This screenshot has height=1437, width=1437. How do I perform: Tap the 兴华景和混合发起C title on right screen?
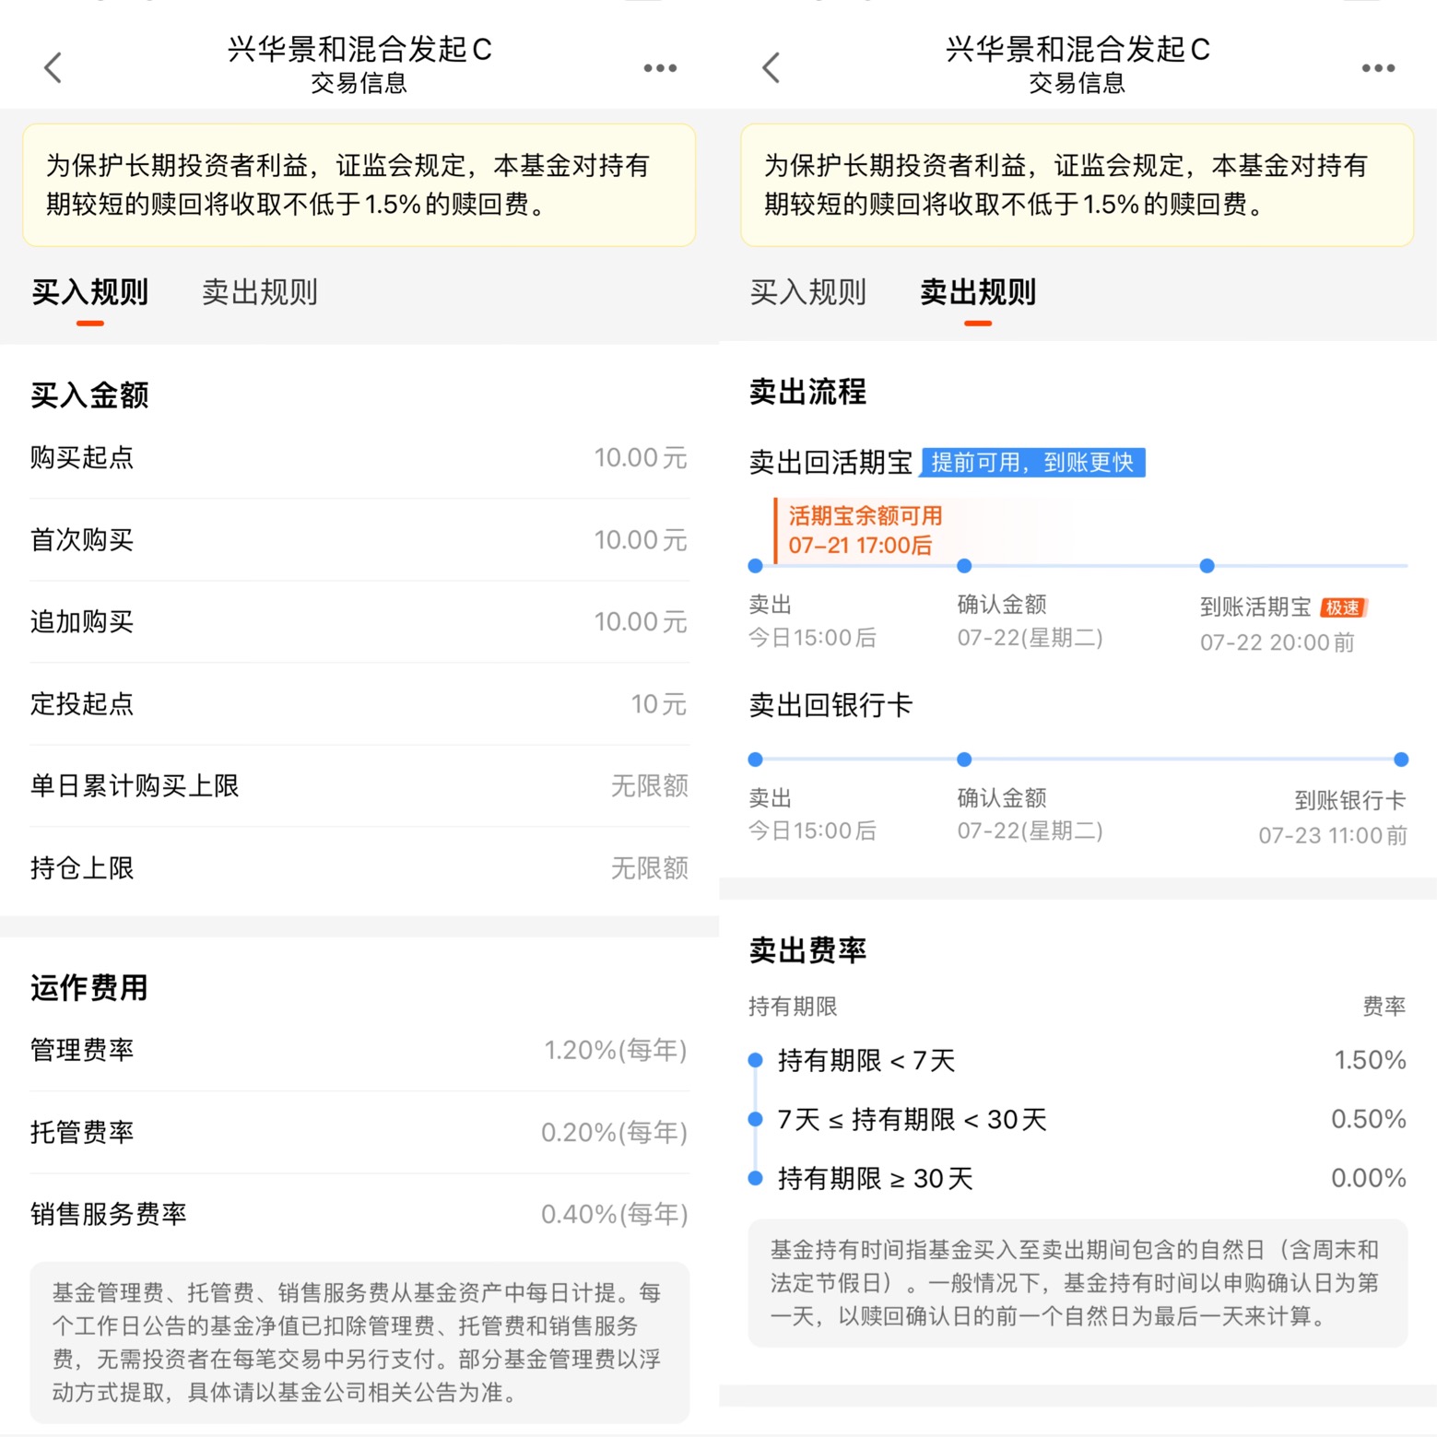pyautogui.click(x=1078, y=49)
